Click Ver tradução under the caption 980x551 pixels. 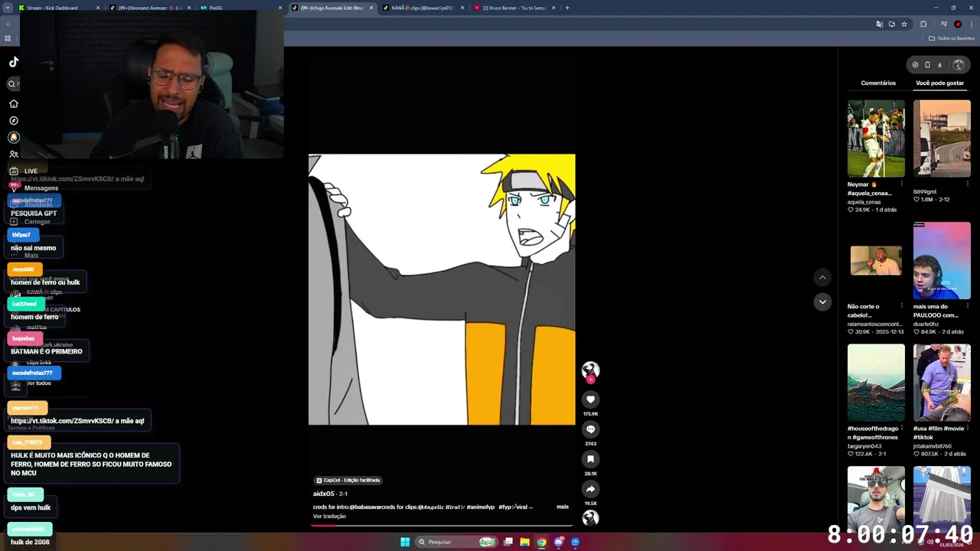click(x=329, y=517)
